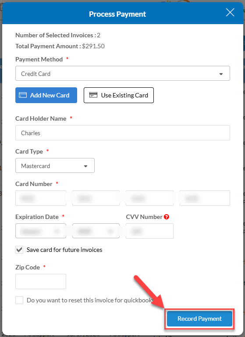Click the card icon on Use Existing Card
The height and width of the screenshot is (337, 245).
(93, 95)
